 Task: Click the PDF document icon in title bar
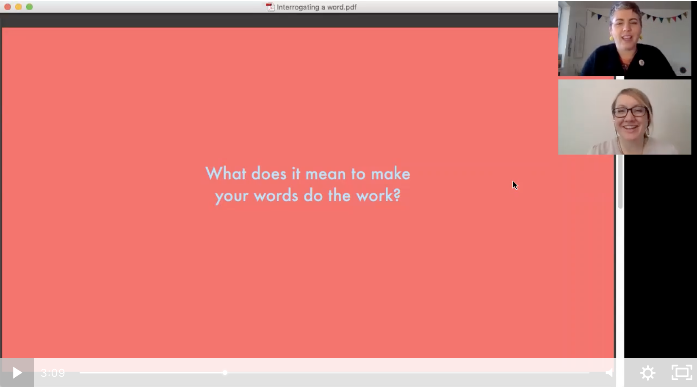click(270, 7)
